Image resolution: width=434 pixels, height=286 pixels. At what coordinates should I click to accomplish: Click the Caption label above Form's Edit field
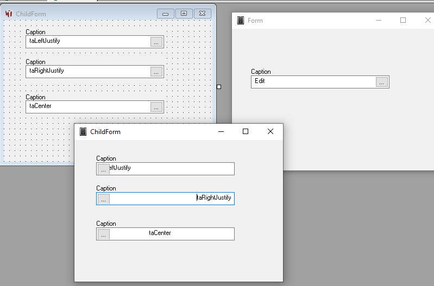coord(261,72)
